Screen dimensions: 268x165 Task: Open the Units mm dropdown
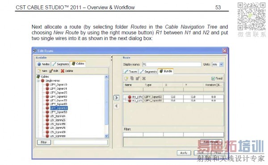point(221,64)
